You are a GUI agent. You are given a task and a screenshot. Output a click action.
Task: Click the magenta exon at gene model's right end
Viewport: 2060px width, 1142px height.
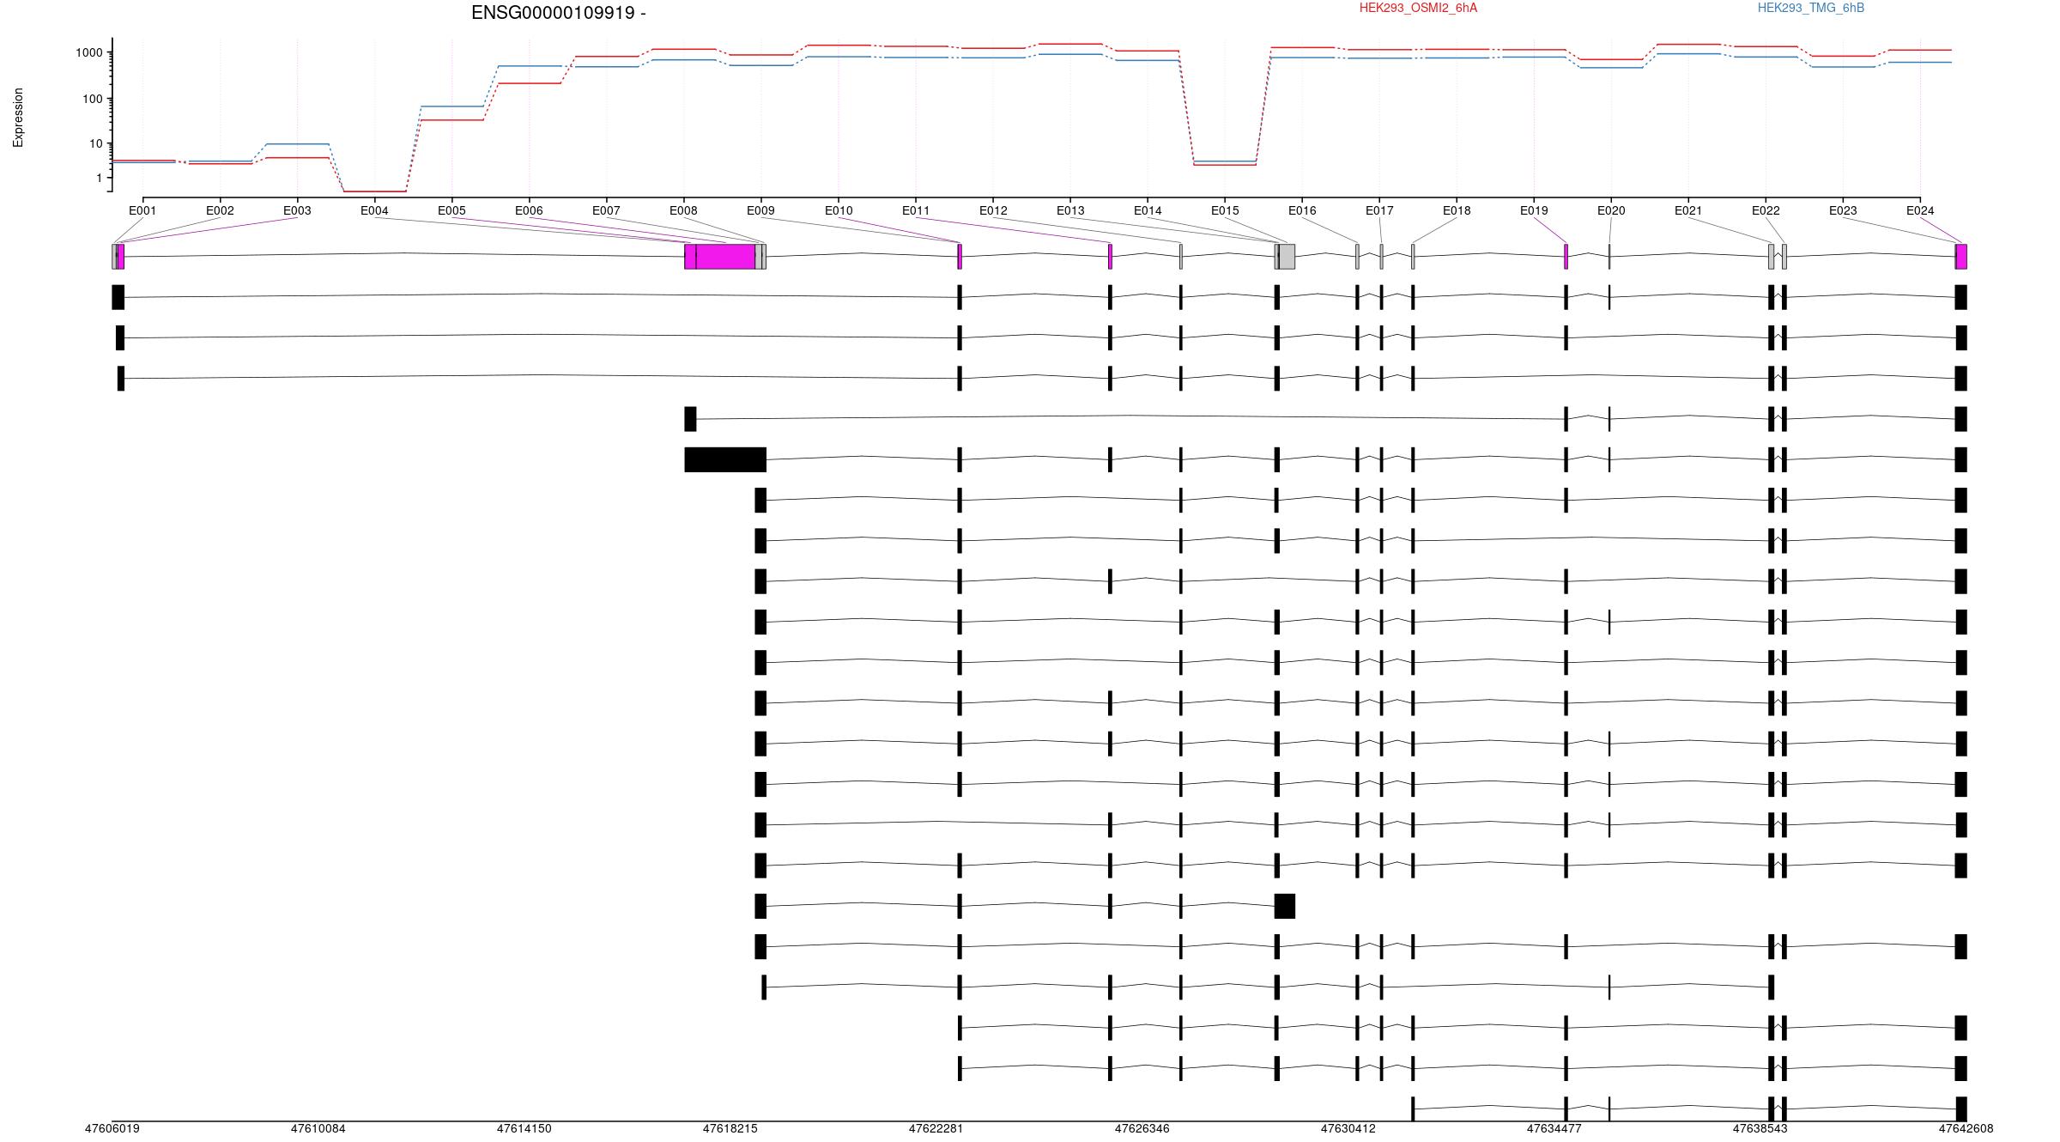[x=1961, y=257]
